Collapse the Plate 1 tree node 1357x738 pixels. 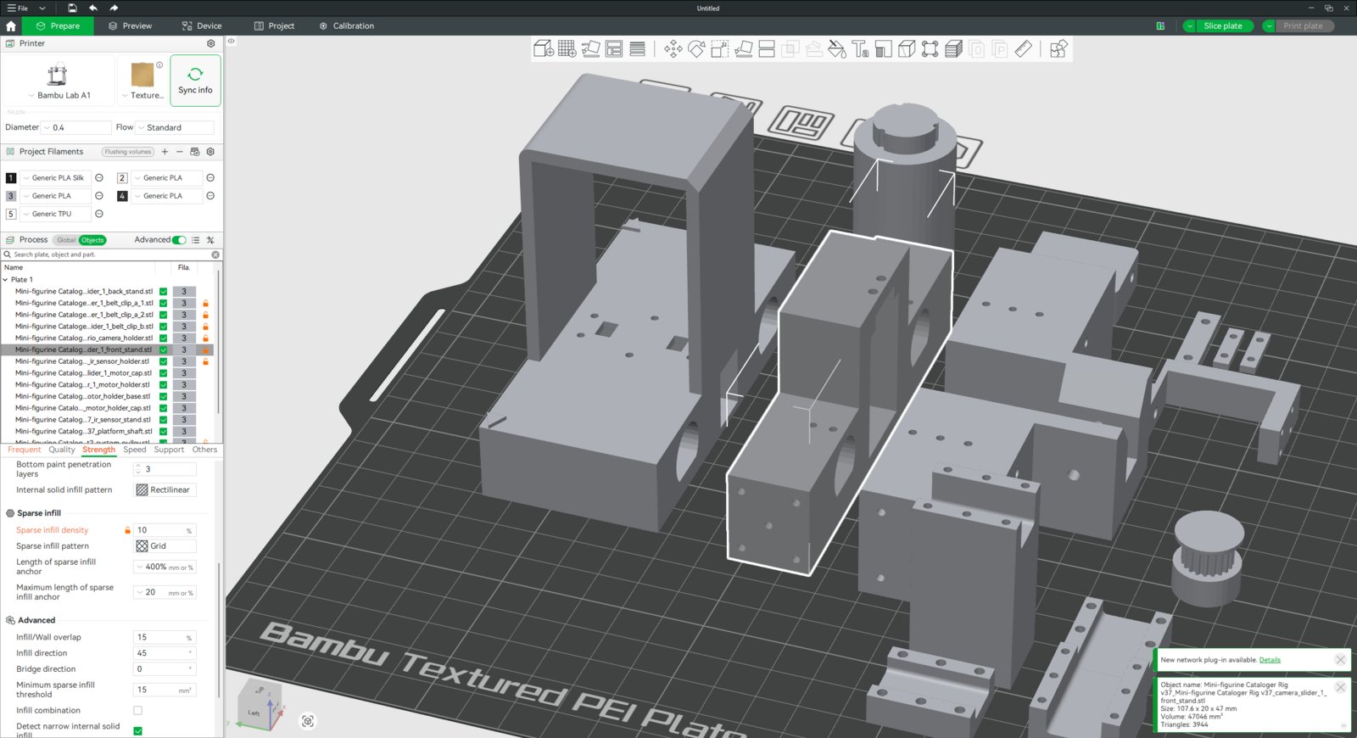click(x=6, y=279)
